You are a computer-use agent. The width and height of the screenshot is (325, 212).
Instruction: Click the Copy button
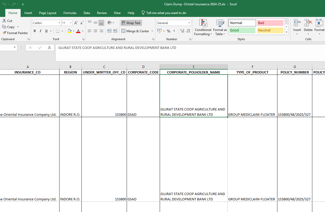8,27
